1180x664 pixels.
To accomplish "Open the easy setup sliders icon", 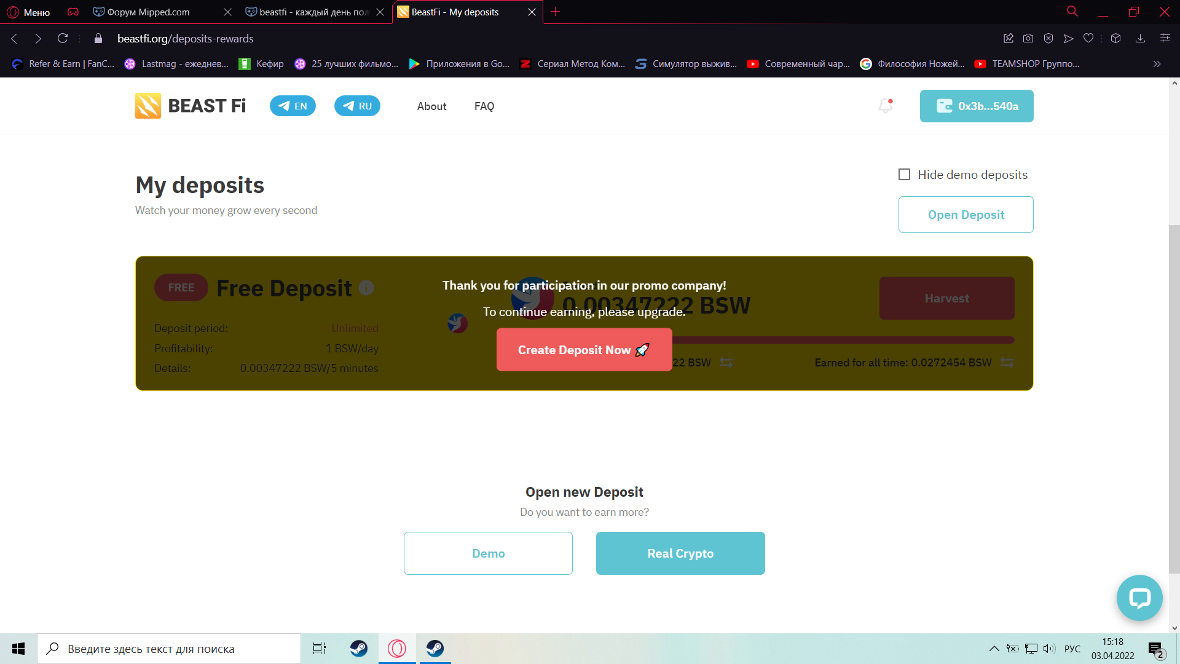I will [1165, 39].
